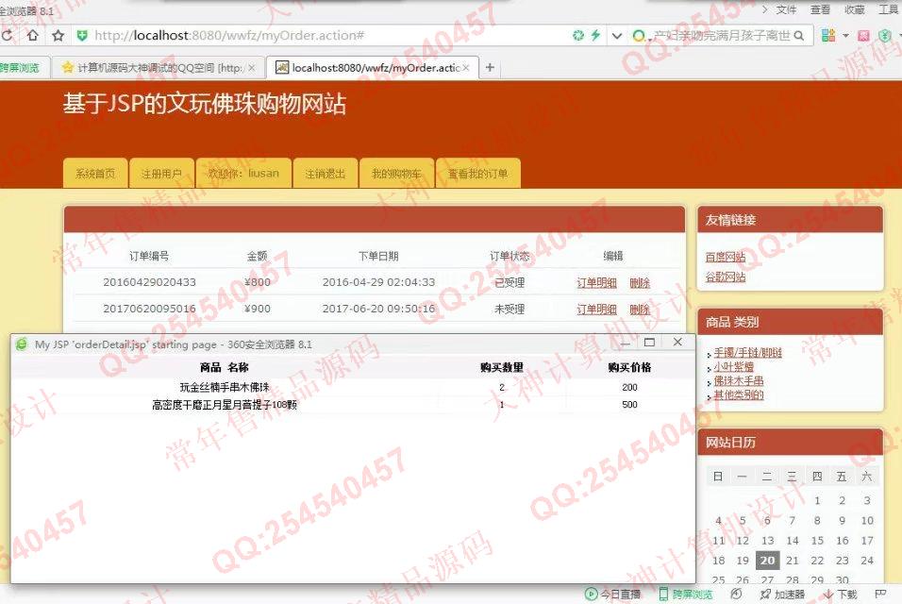Click the home icon in browser toolbar
This screenshot has height=604, width=902.
pos(33,36)
